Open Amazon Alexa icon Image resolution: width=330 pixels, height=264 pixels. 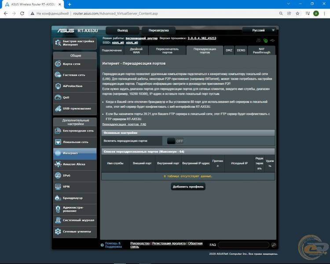[x=58, y=164]
